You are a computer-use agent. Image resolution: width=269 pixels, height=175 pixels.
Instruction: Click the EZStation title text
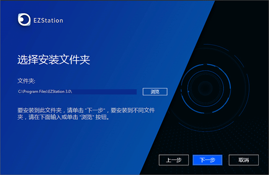(48, 21)
